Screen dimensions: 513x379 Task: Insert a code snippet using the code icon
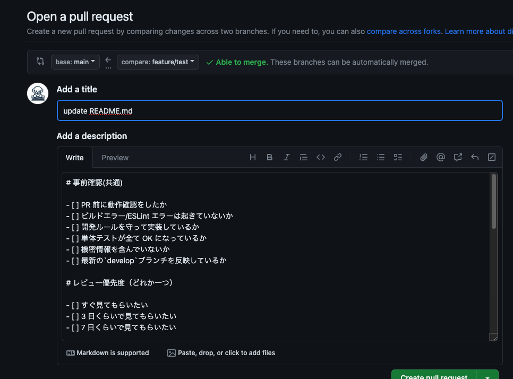[x=320, y=157]
